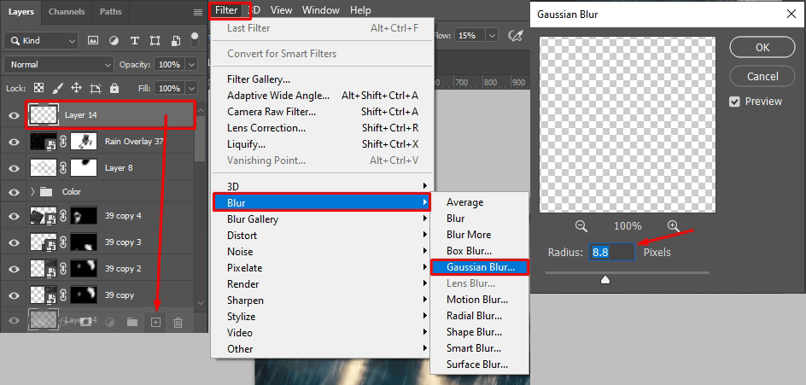Toggle visibility of Layer 8
The width and height of the screenshot is (806, 385).
click(14, 168)
